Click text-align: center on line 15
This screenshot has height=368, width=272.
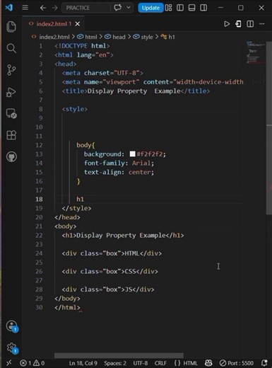(119, 172)
